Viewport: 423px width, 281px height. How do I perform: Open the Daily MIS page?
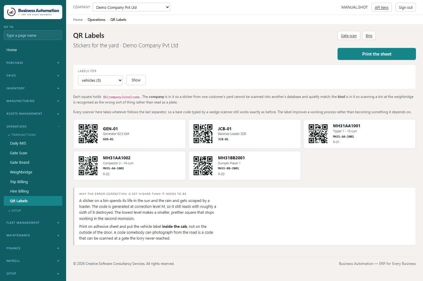click(x=33, y=143)
